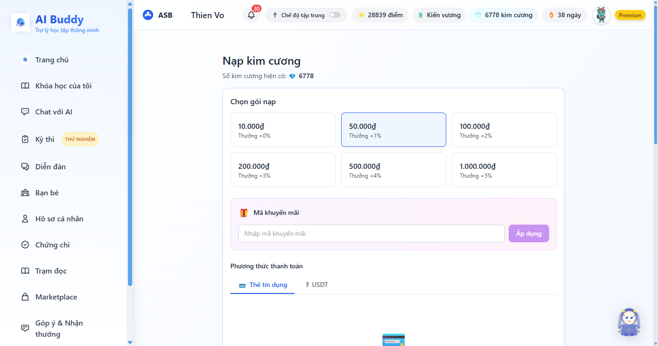Choose the 200.000₫ package with +3% bonus
Screen dimensions: 658x346
(x=283, y=170)
